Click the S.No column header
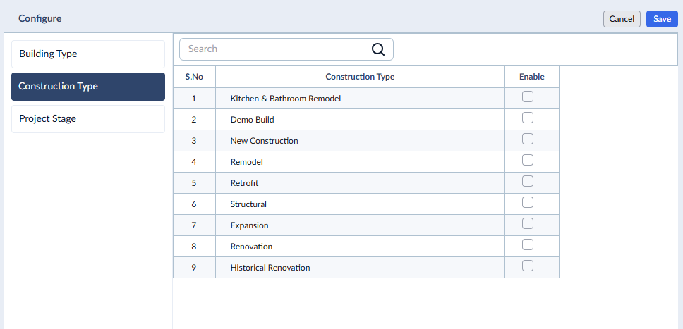This screenshot has height=329, width=683. (x=194, y=77)
